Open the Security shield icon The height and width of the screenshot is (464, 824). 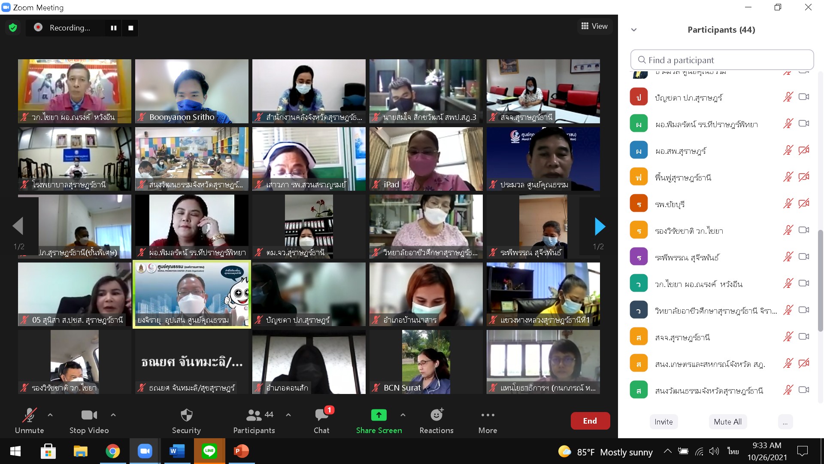pyautogui.click(x=186, y=415)
